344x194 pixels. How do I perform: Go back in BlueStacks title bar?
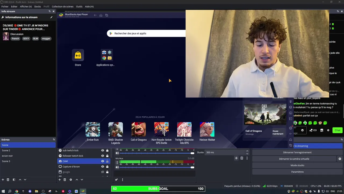coord(95,15)
